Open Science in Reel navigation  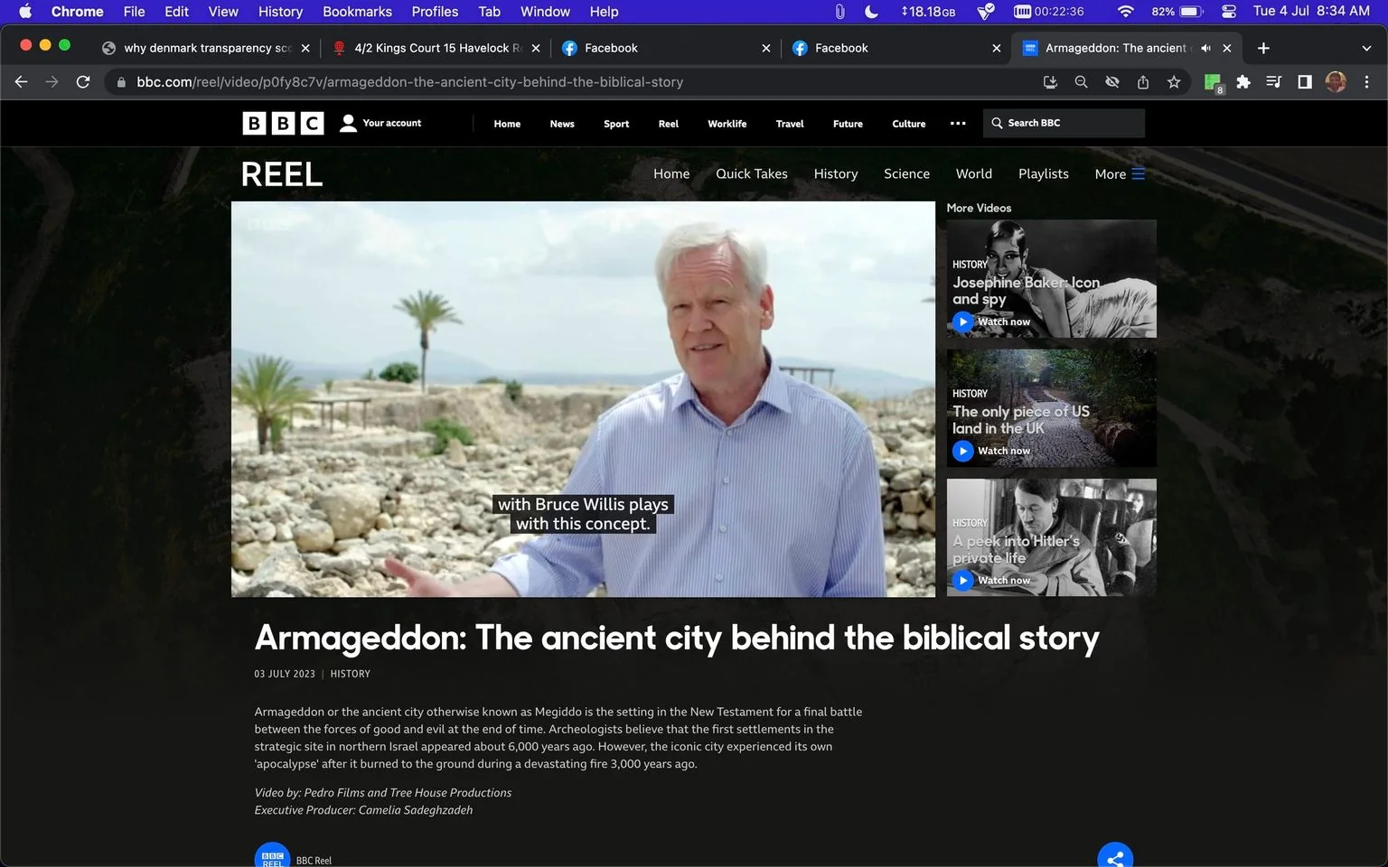(x=906, y=173)
